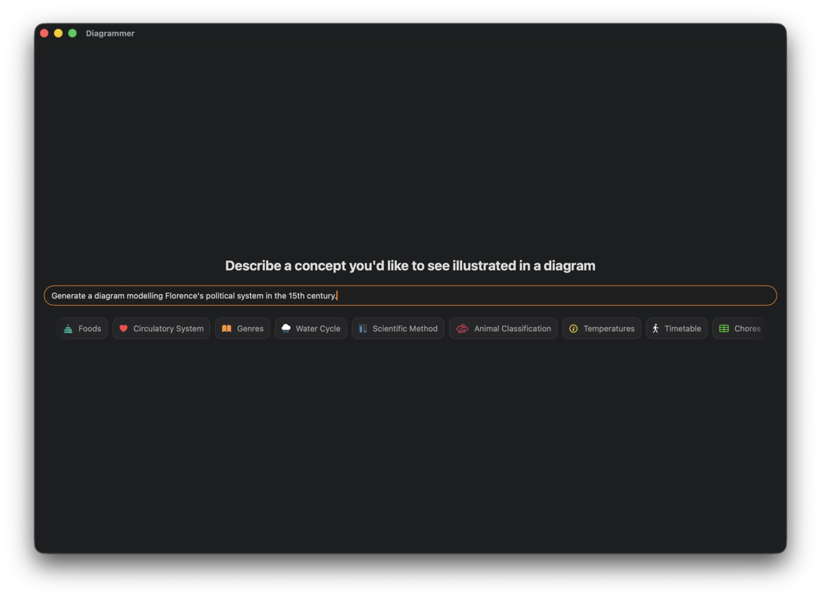Click the Scientific Method suggestion
821x599 pixels.
coord(398,328)
